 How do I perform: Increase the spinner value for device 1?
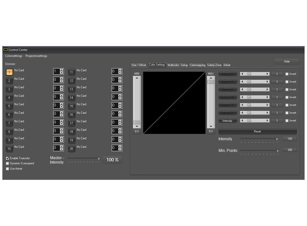[x=62, y=70]
